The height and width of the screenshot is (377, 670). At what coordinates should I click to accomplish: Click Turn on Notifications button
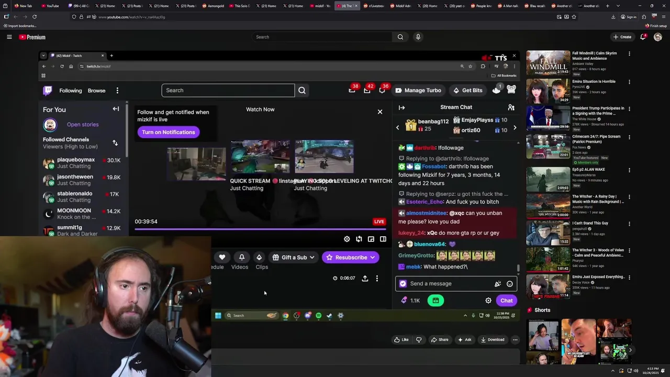click(x=169, y=132)
